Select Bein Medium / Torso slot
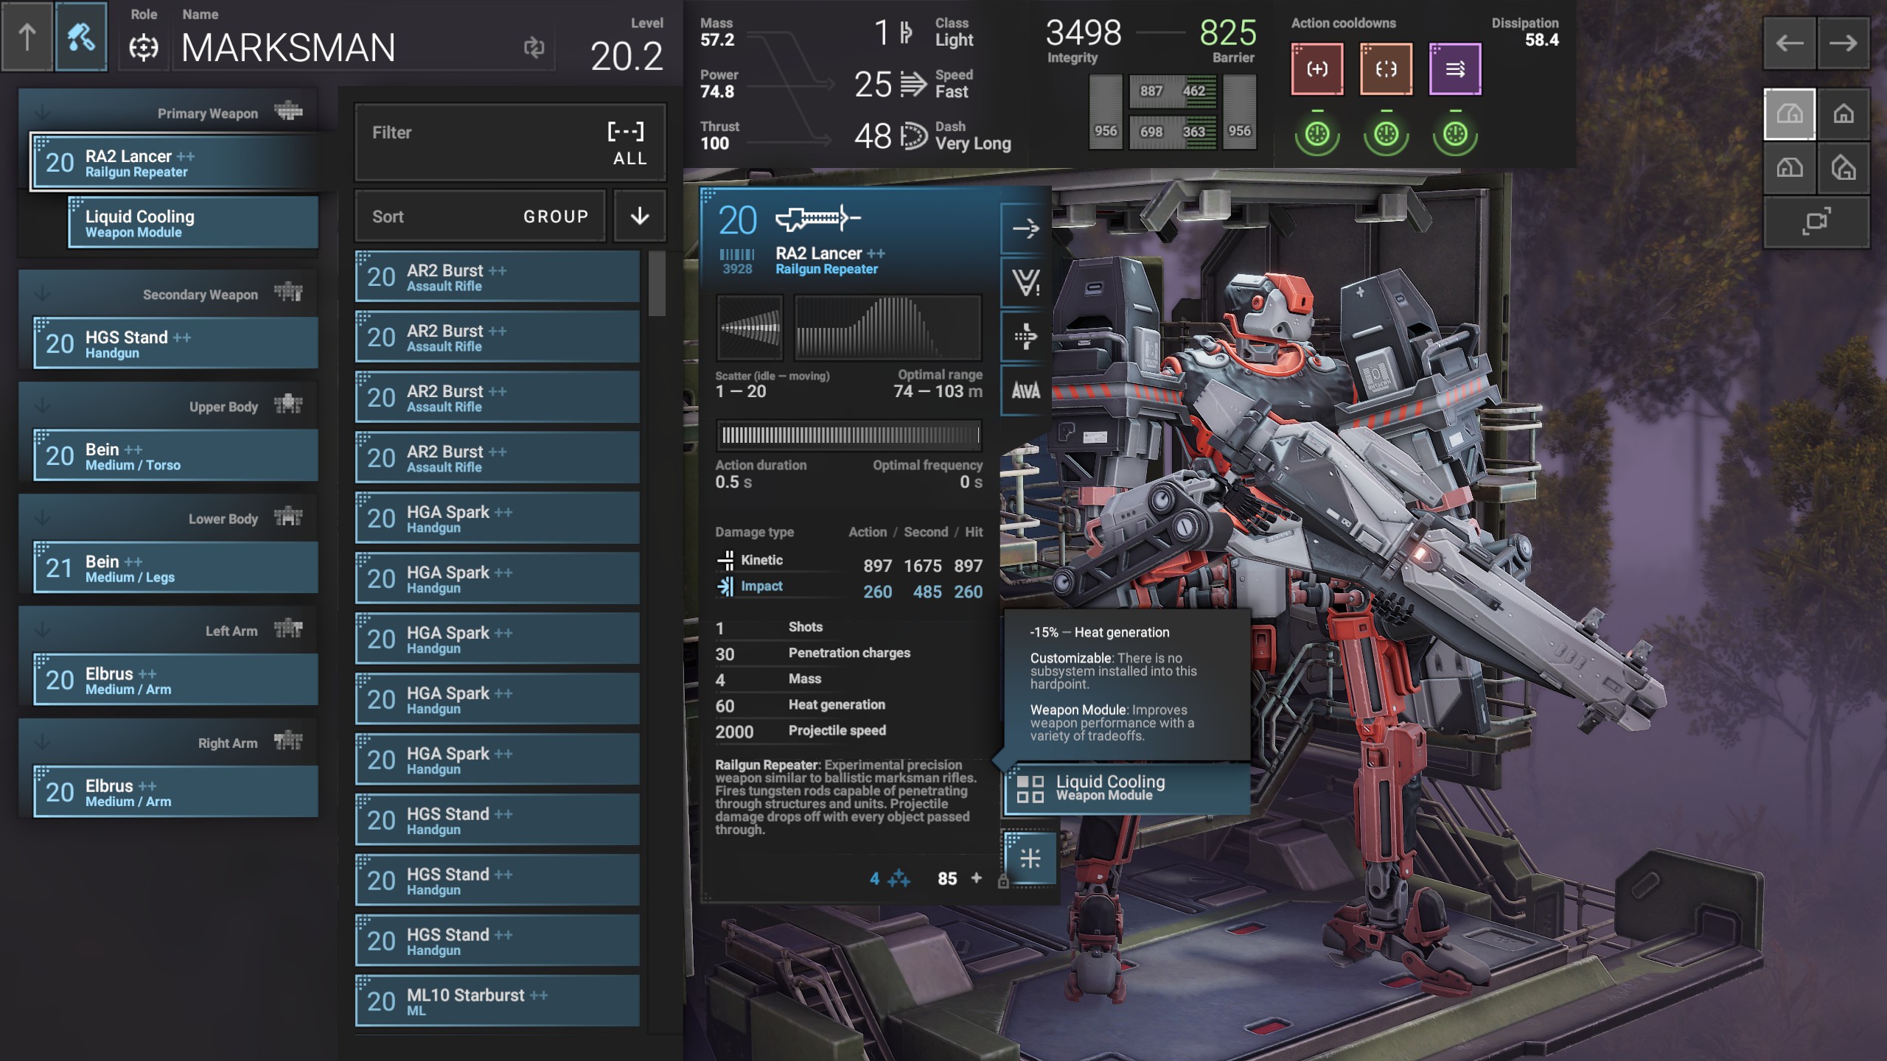This screenshot has height=1061, width=1887. (x=175, y=456)
